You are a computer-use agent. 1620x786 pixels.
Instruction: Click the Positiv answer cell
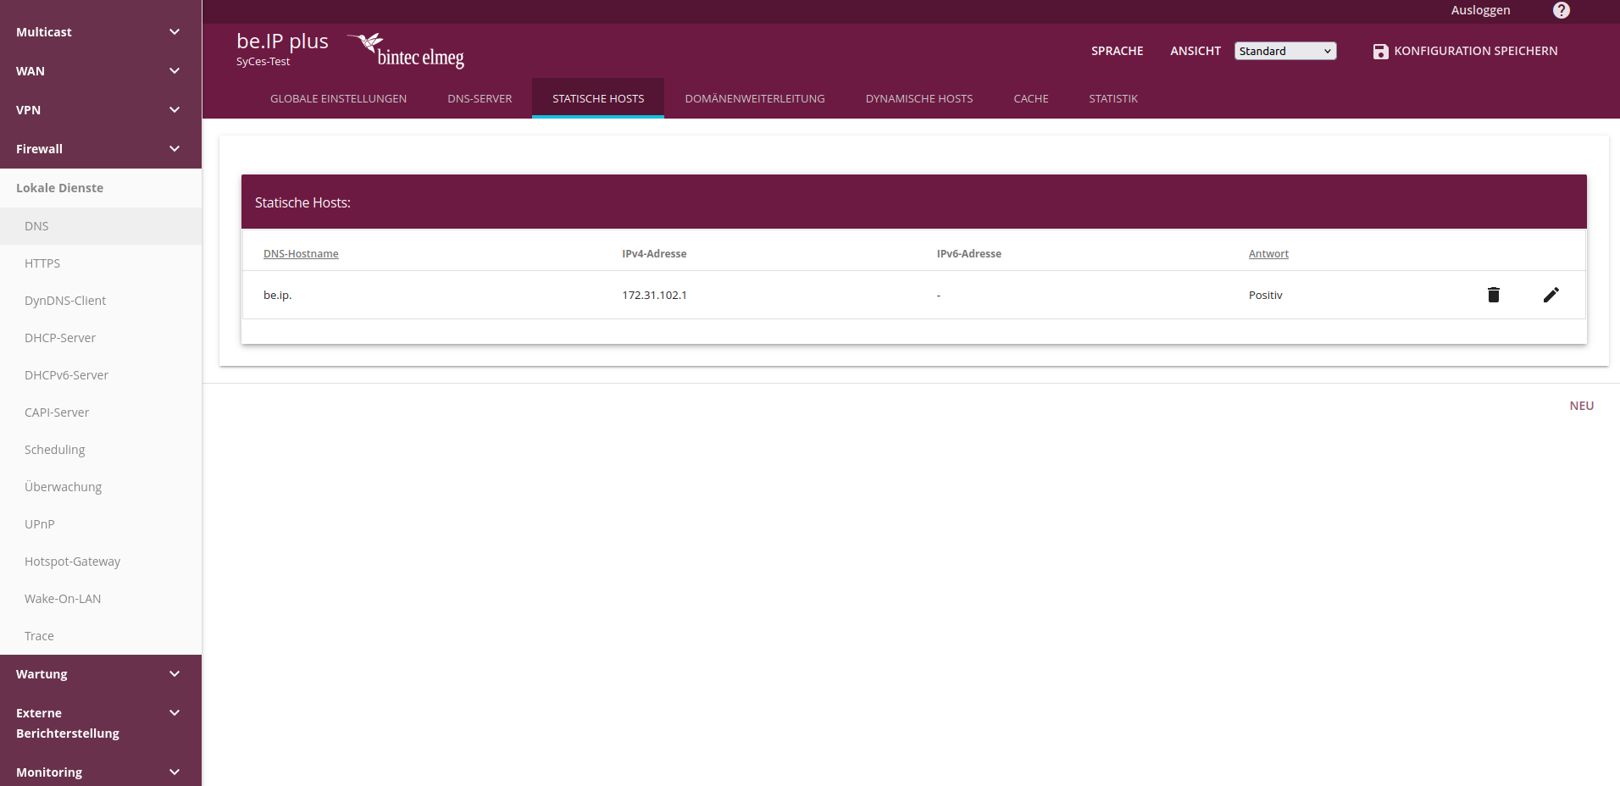pos(1265,296)
